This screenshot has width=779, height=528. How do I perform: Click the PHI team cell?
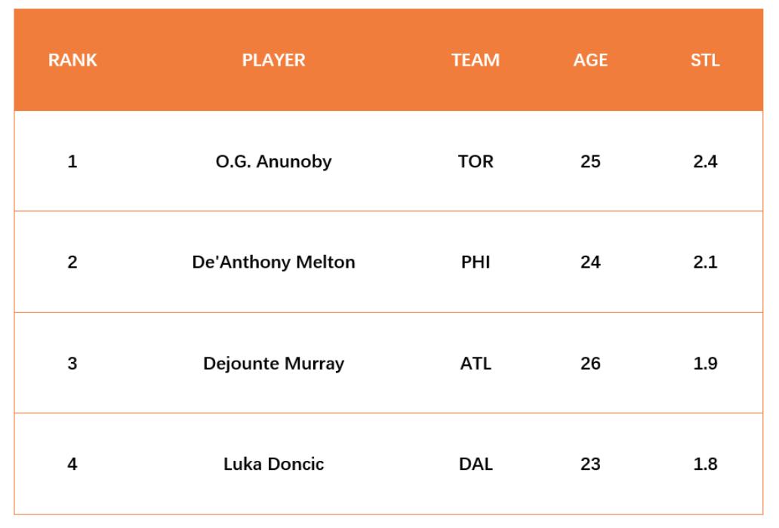click(476, 262)
